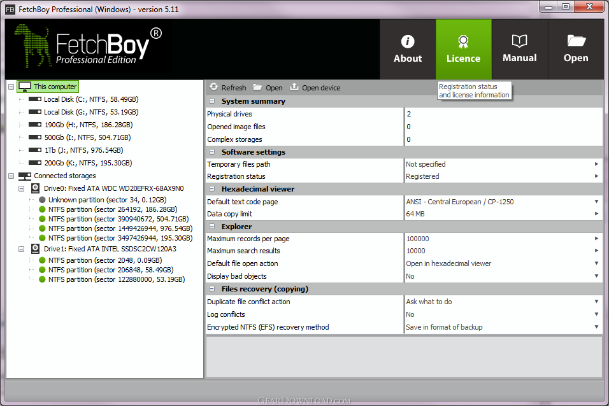Select Unknown partition (sector 34, 0.12GB)
609x406 pixels.
(x=108, y=200)
